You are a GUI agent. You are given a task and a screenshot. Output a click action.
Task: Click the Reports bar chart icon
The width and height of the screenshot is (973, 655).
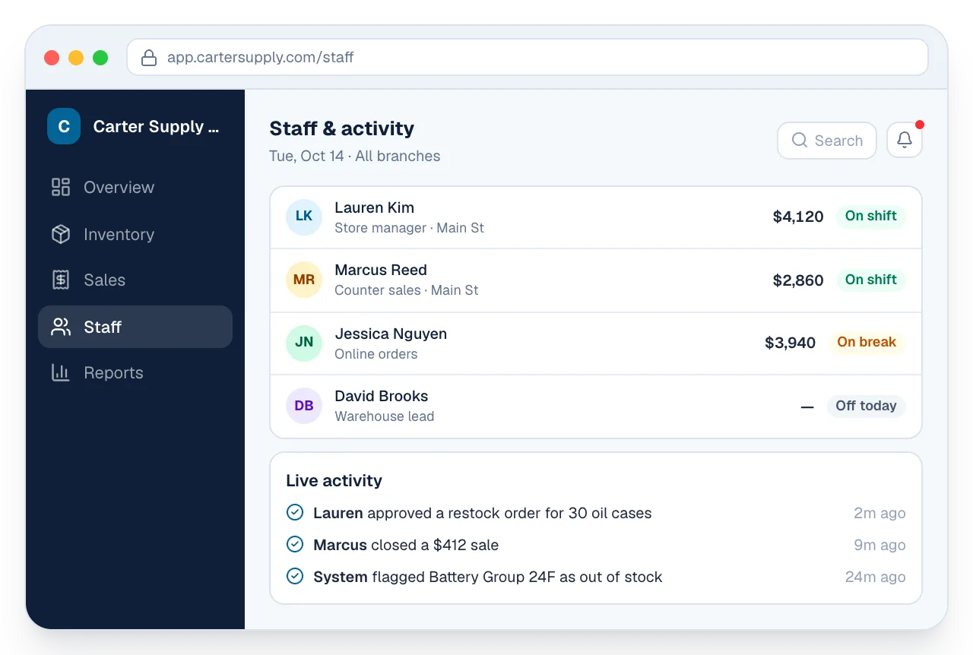61,372
